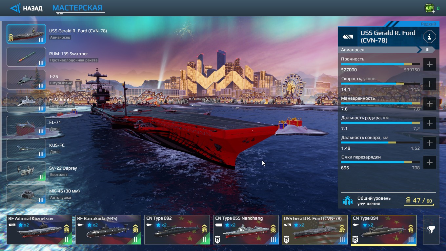Select the F-22 Raptor fighter thumbnail
The image size is (446, 251).
pyautogui.click(x=26, y=103)
